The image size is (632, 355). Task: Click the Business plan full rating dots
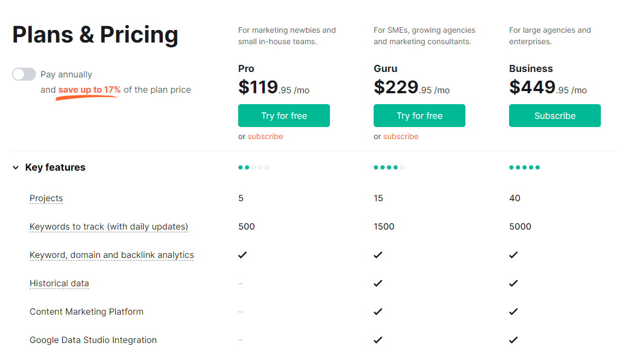click(524, 167)
